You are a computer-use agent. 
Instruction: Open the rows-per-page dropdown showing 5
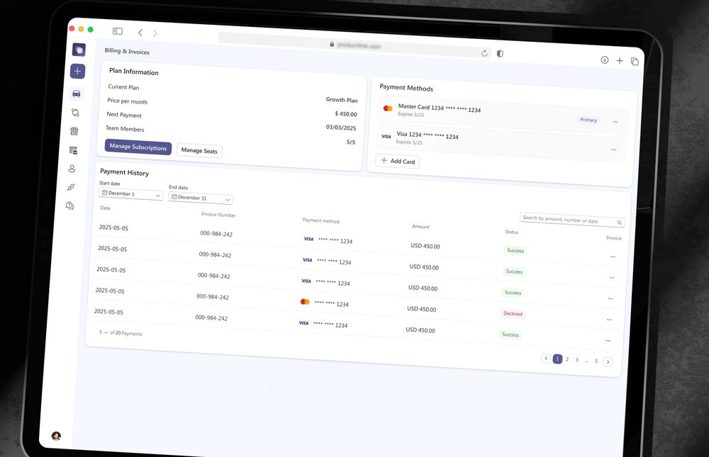pyautogui.click(x=103, y=332)
